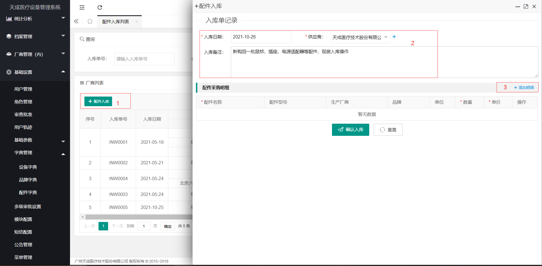This screenshot has height=266, width=542.
Task: Select cell INW0003
Action: pos(118,194)
